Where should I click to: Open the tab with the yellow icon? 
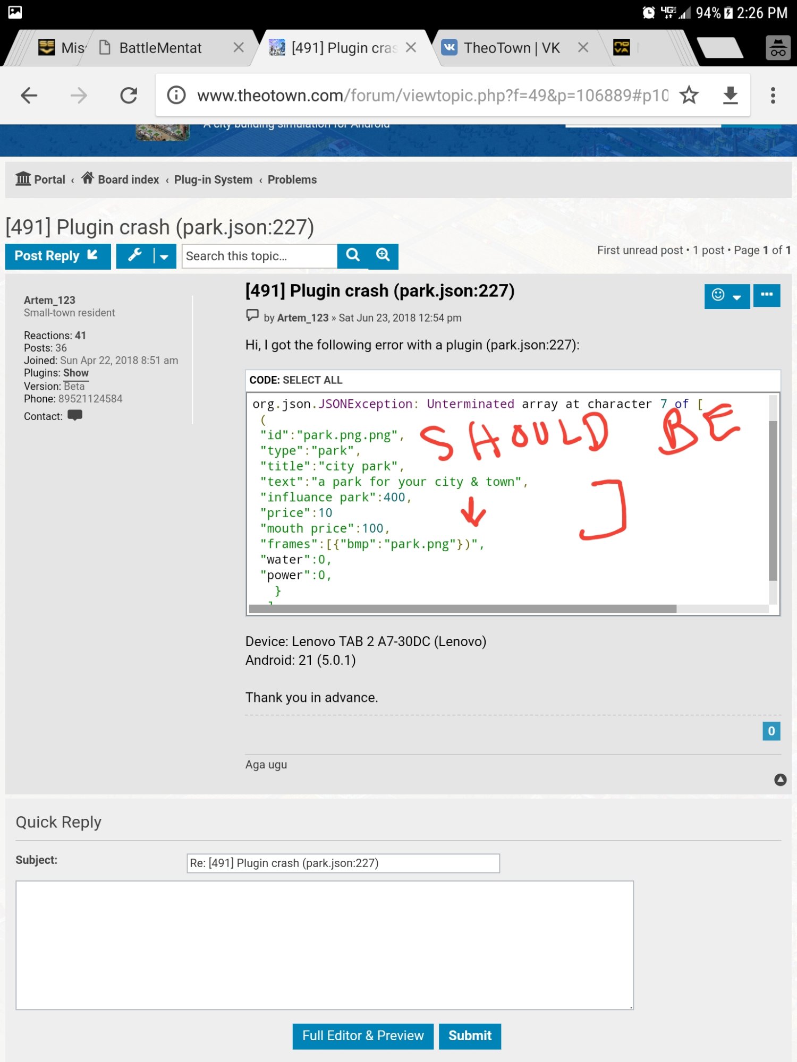point(622,48)
